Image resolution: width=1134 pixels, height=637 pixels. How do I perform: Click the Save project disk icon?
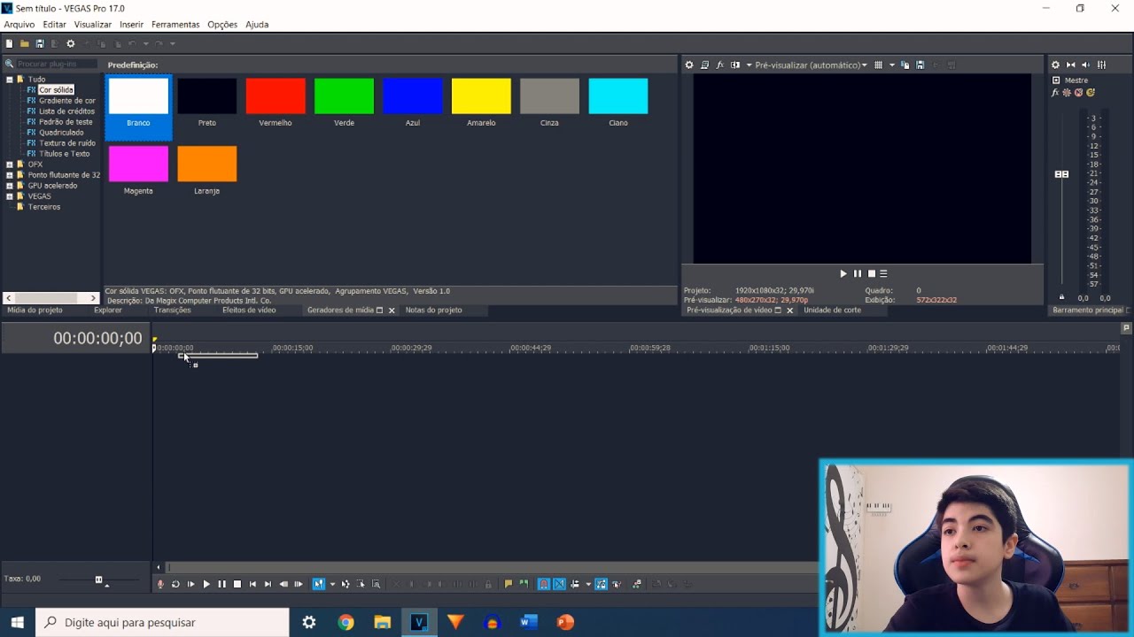click(40, 43)
